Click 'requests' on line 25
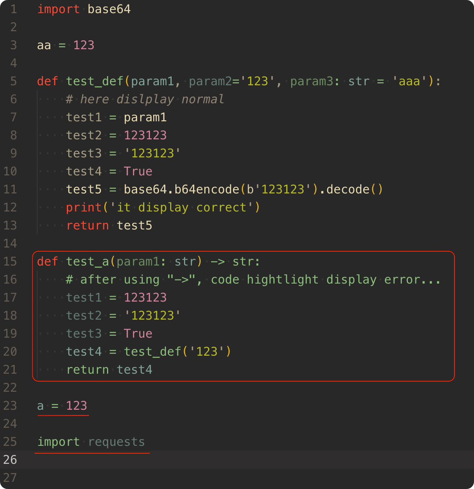474x489 pixels. [116, 442]
